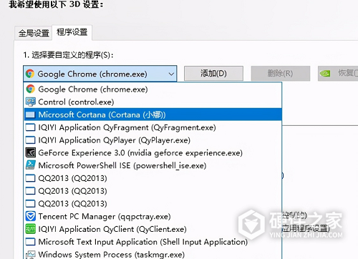Click the Tencent PC Manager shield icon

point(30,216)
